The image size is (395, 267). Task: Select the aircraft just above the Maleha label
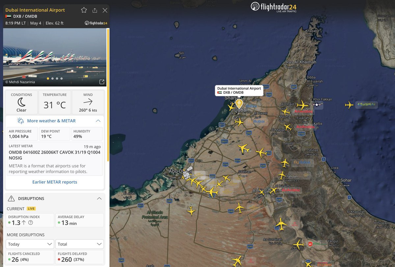point(285,112)
